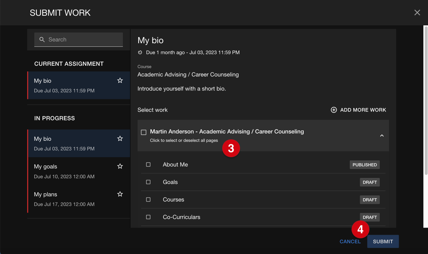Click the Co-Curriculars page name
The height and width of the screenshot is (254, 428).
[x=181, y=217]
